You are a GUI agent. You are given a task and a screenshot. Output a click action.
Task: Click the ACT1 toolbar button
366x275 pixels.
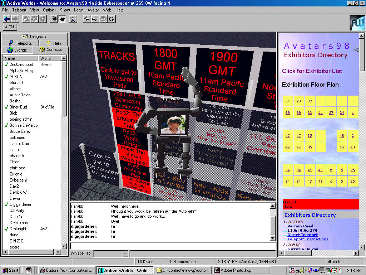[x=10, y=27]
